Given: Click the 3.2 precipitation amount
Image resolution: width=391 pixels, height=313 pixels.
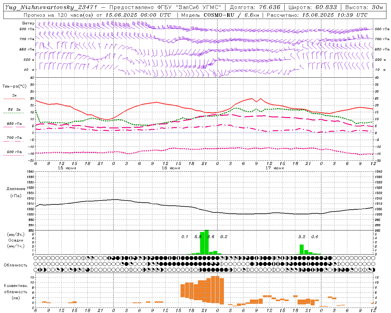Looking at the screenshot, I should (x=302, y=237).
